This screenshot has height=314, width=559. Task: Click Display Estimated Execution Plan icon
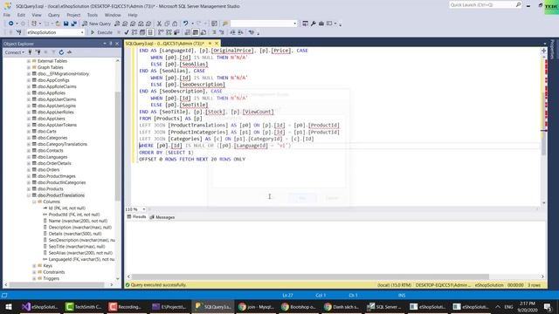(135, 32)
